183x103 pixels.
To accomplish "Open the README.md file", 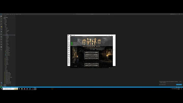I will click(8, 53).
